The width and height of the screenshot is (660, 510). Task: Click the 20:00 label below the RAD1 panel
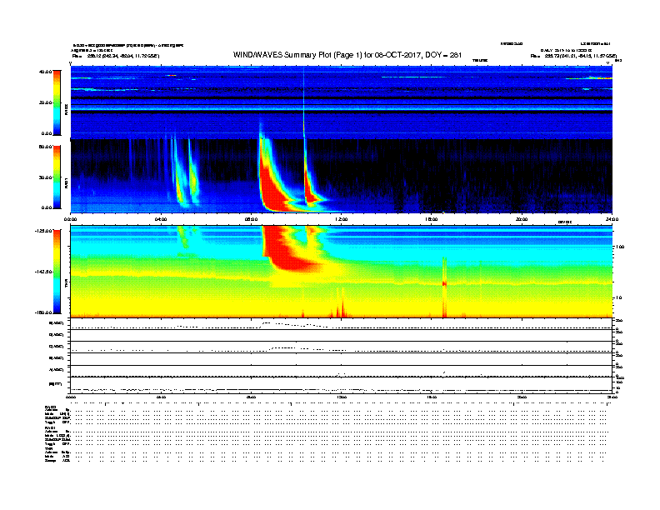[x=522, y=219]
